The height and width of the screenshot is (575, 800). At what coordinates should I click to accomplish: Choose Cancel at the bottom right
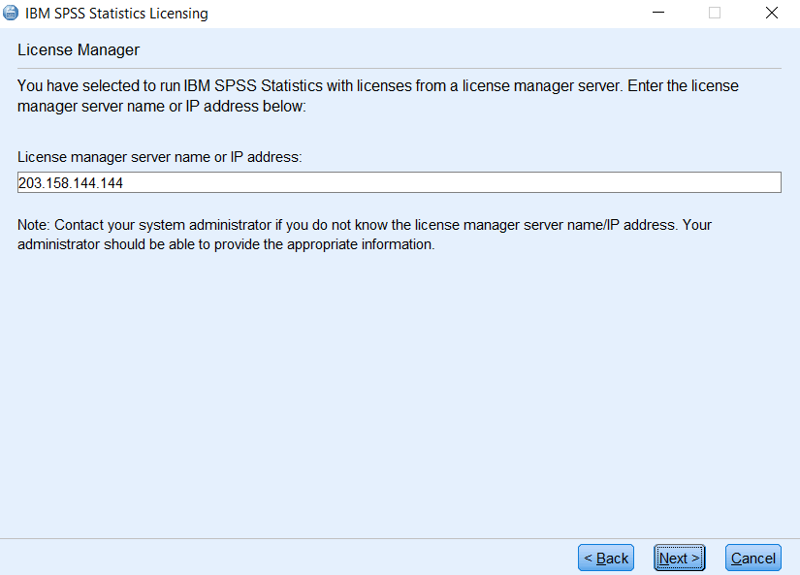tap(753, 558)
